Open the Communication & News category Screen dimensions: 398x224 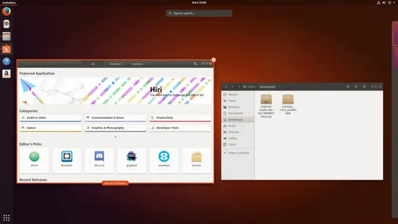tap(116, 118)
